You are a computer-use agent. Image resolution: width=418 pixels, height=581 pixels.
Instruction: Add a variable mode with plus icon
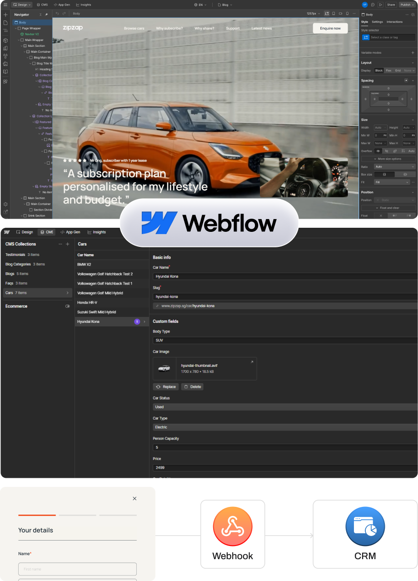point(413,53)
